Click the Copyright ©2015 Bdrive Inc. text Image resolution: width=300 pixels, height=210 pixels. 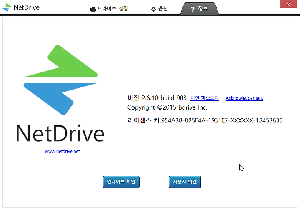pyautogui.click(x=167, y=107)
